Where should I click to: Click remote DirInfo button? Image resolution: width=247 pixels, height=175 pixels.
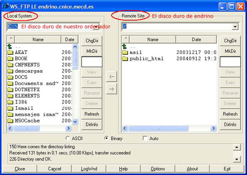pos(230,125)
